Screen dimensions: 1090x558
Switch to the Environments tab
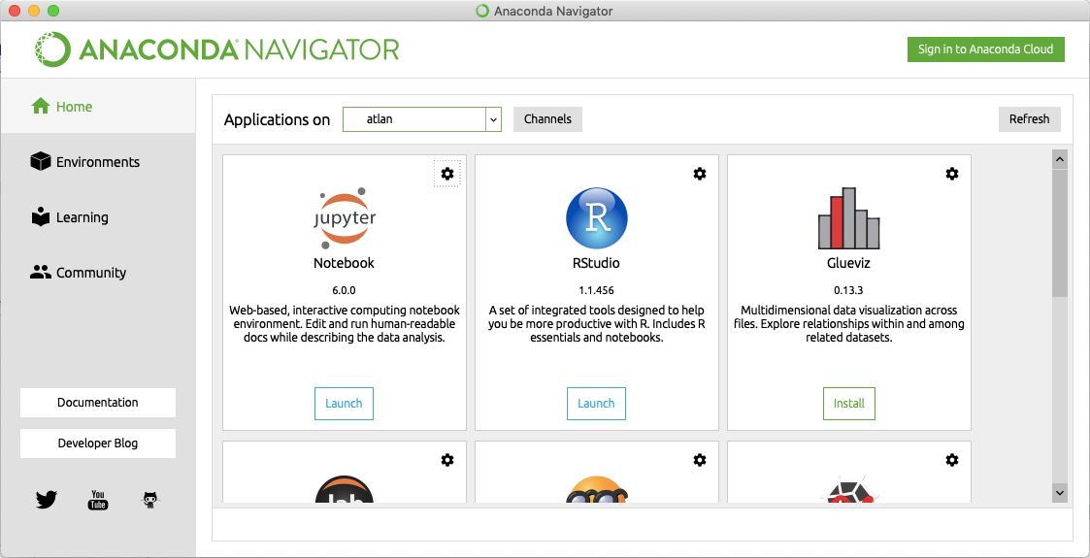tap(98, 161)
